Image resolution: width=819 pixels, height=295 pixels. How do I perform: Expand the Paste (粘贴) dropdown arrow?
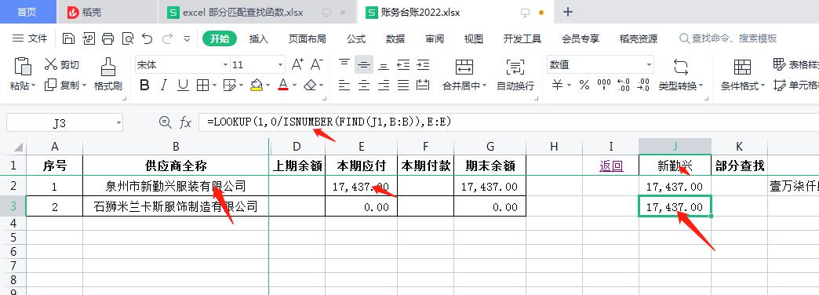tap(34, 85)
